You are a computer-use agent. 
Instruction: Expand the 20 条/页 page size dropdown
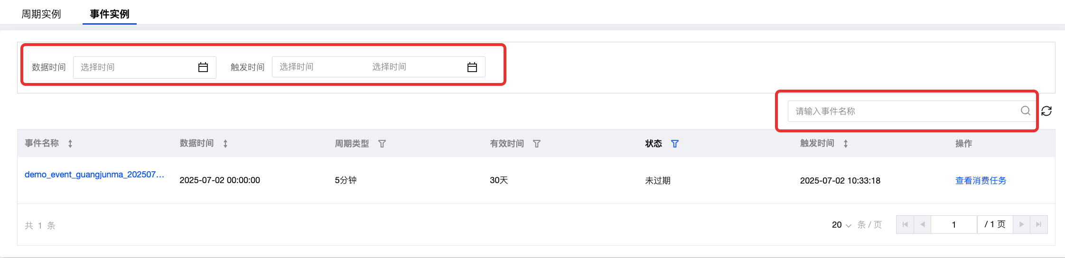point(841,225)
